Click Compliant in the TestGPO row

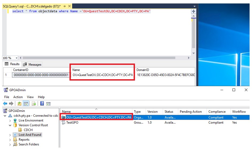tap(216, 123)
